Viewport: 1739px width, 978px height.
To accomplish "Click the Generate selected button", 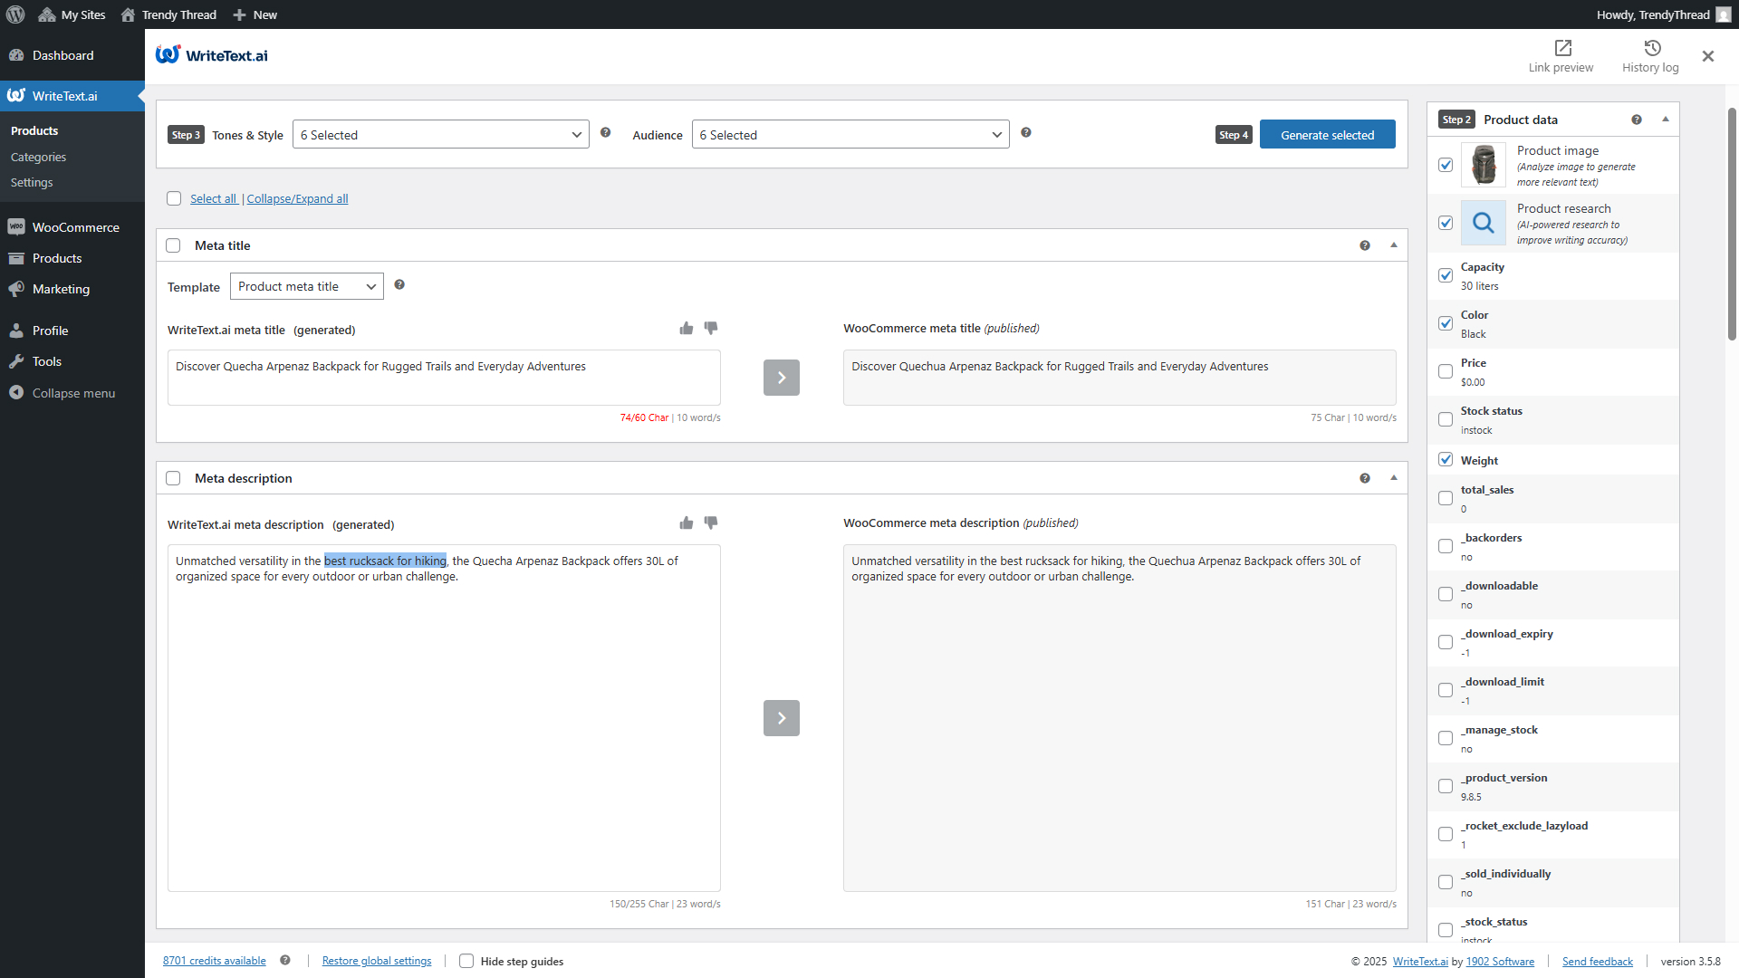I will 1327,134.
